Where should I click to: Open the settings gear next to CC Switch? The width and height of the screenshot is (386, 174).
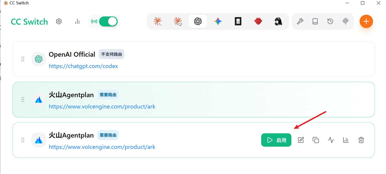[x=59, y=21]
